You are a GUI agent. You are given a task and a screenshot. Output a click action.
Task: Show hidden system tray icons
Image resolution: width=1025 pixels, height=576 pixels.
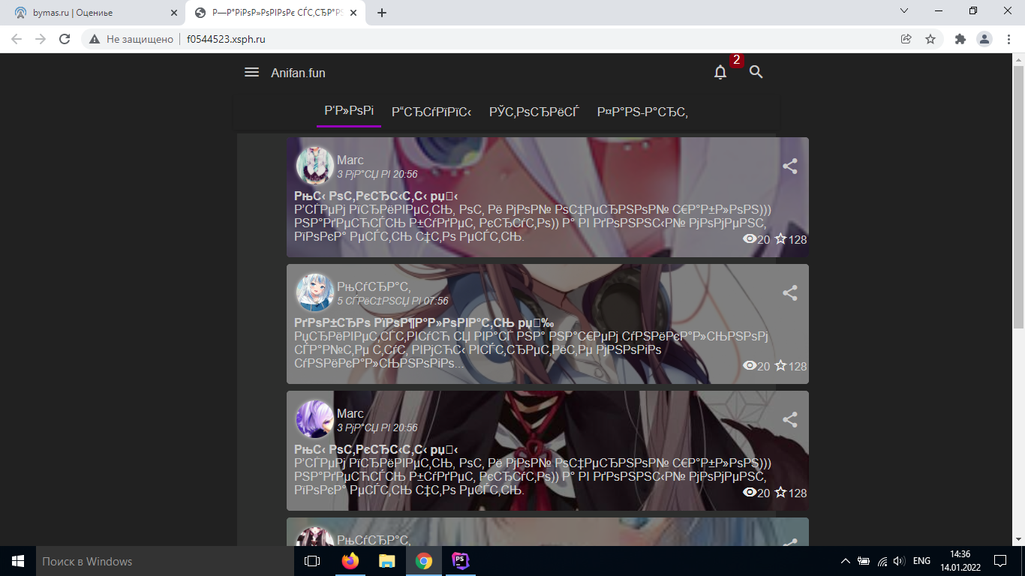coord(846,561)
